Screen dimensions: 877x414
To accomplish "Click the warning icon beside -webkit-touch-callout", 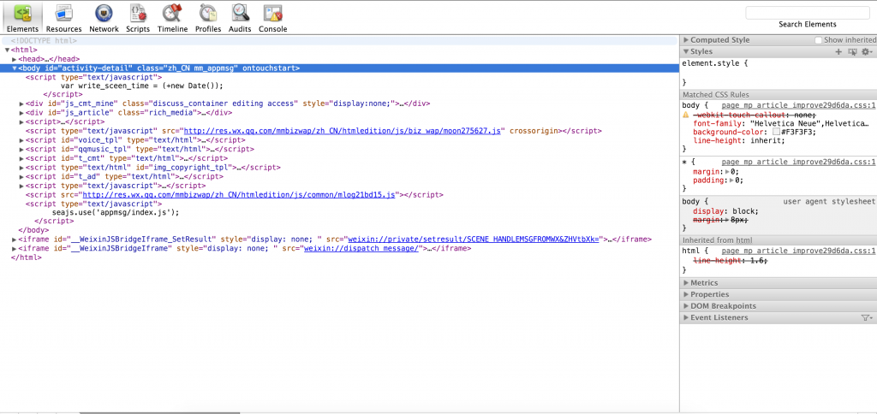I will point(686,115).
